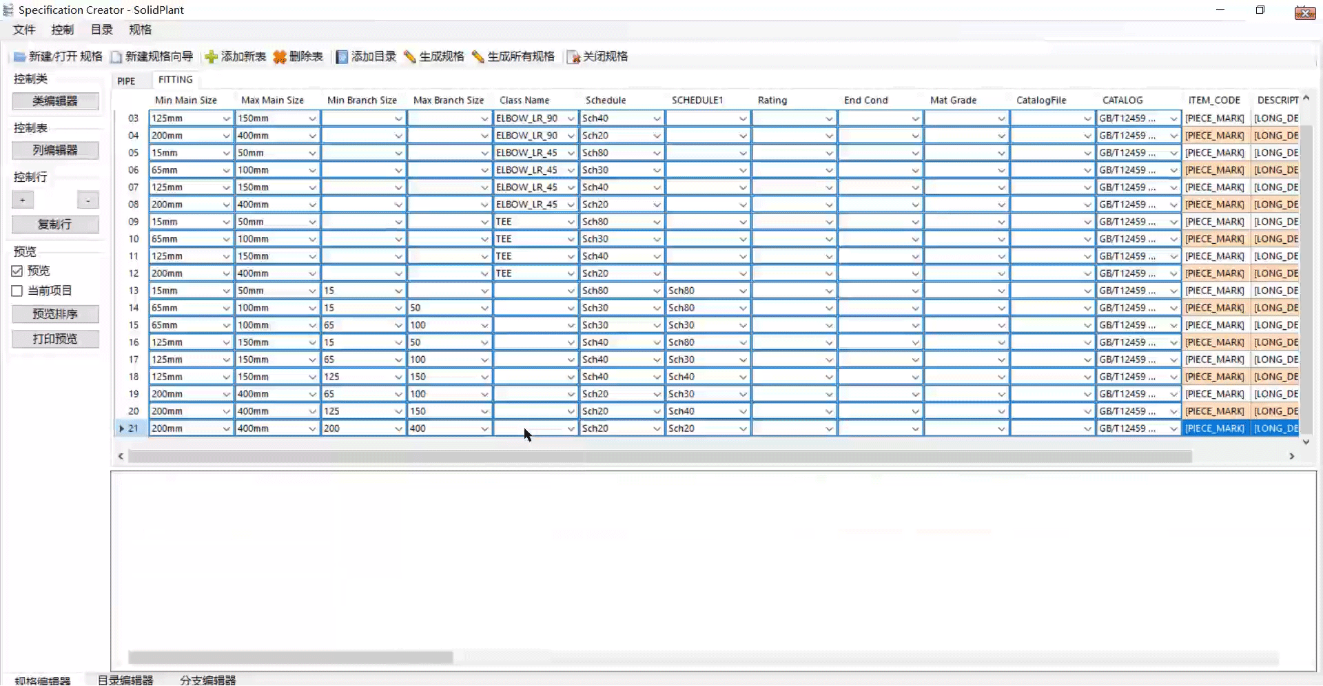Click [LONG_DE cell in row 12
1323x686 pixels.
point(1275,273)
